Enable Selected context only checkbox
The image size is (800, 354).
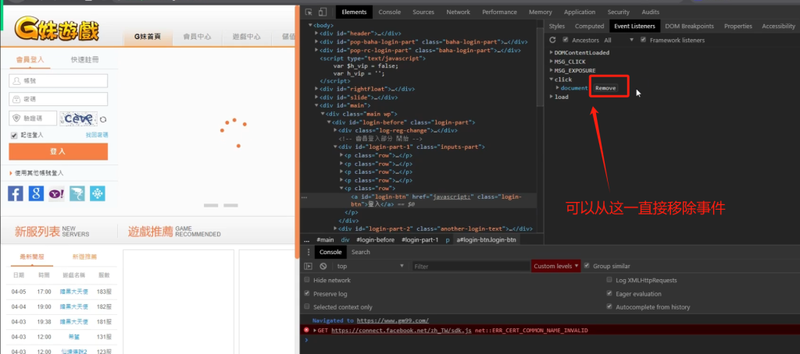306,307
